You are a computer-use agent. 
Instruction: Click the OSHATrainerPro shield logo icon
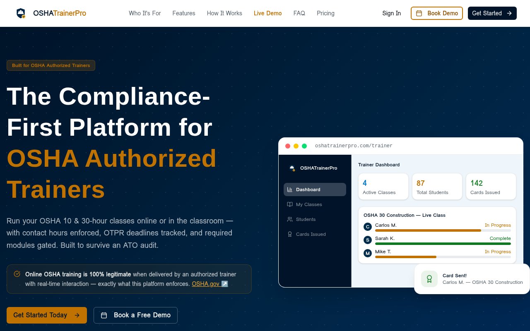[21, 13]
